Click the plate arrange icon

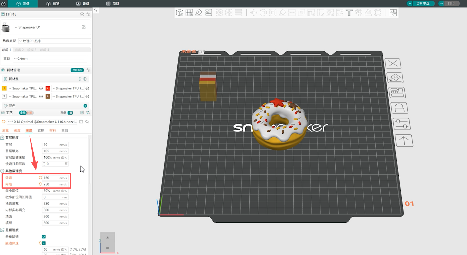pos(397,92)
